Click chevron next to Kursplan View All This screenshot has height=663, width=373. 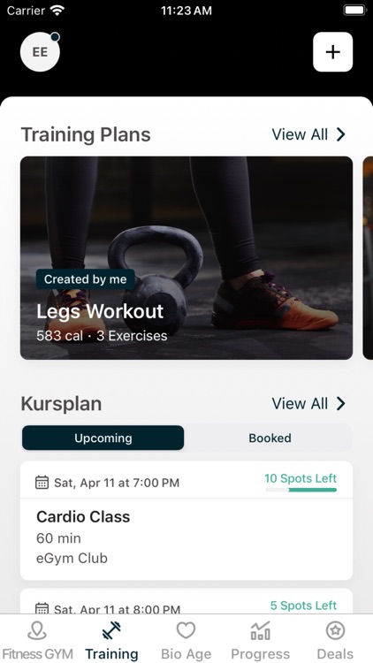coord(341,404)
